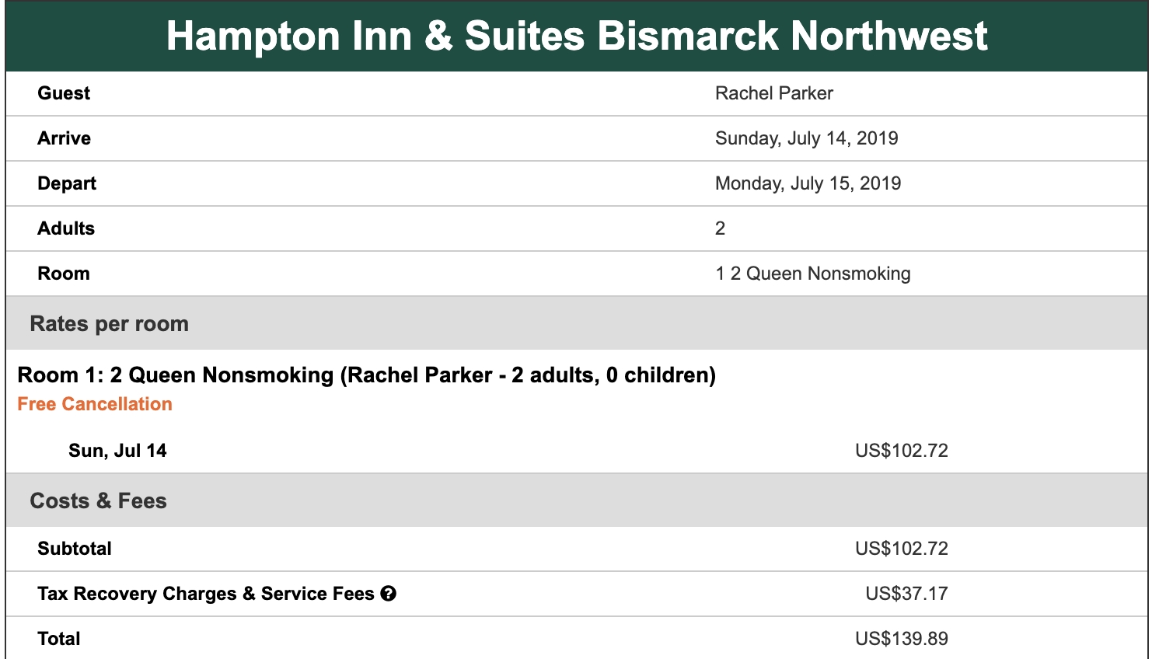Click the Adults label

[x=66, y=228]
